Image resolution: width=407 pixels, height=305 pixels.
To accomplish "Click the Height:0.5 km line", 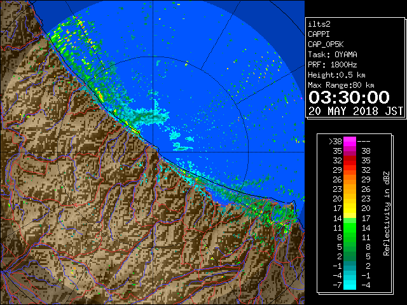I will 336,75.
